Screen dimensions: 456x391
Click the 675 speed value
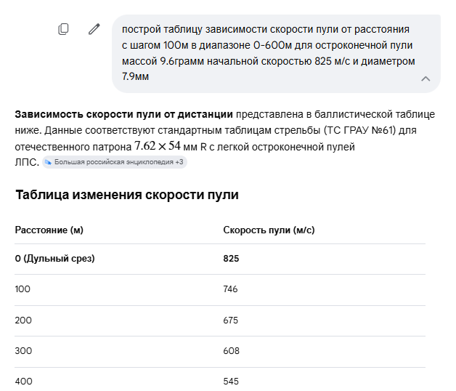(231, 321)
